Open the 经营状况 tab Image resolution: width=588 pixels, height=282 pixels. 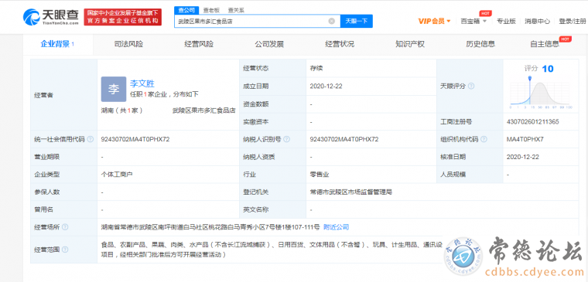[x=340, y=44]
